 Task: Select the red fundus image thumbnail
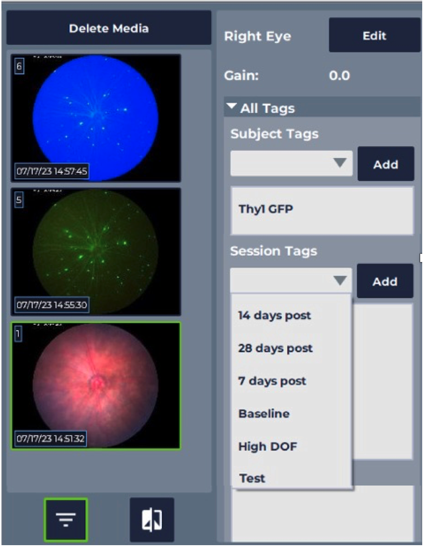(x=96, y=385)
